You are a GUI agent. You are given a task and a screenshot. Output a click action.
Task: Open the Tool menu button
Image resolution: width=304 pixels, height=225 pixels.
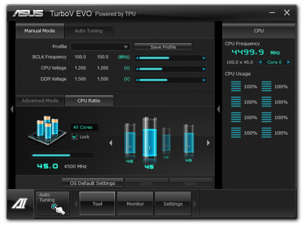pos(97,204)
